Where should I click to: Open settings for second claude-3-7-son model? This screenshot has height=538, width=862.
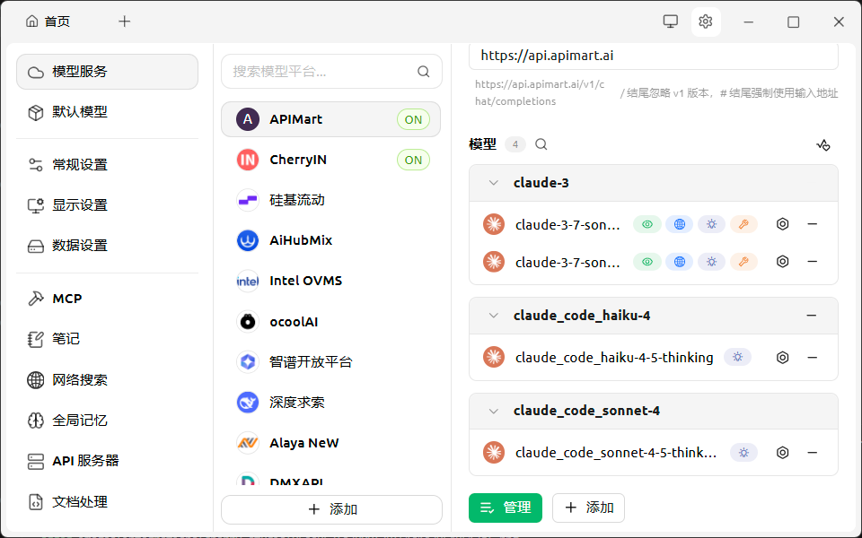coord(782,261)
